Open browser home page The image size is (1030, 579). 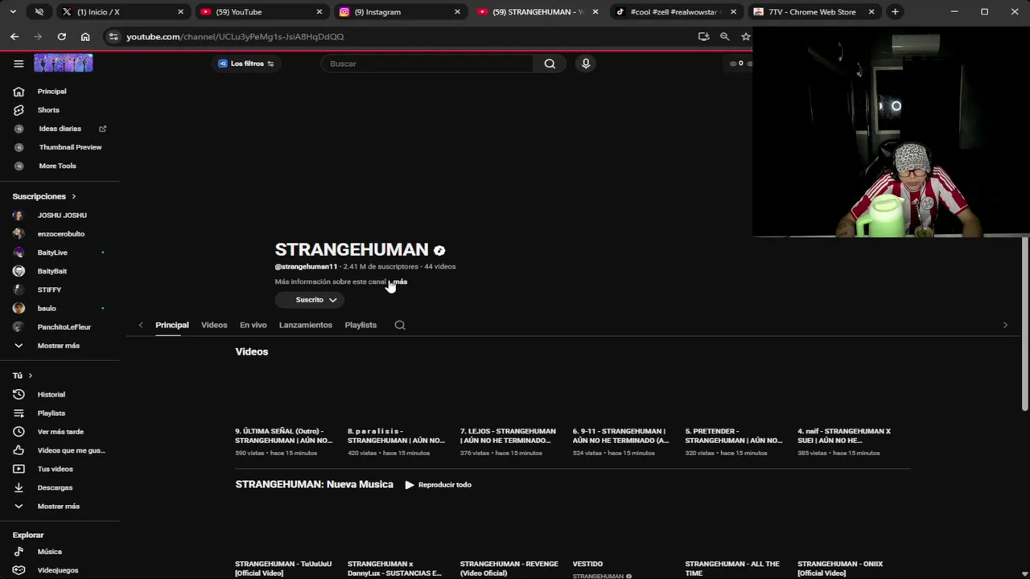pyautogui.click(x=85, y=36)
